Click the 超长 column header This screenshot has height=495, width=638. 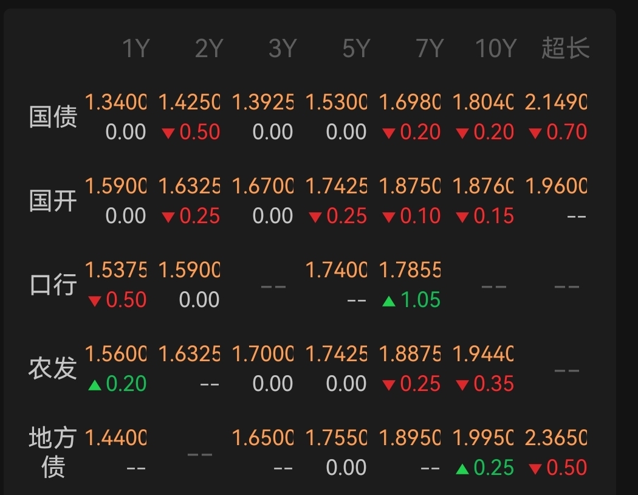565,48
